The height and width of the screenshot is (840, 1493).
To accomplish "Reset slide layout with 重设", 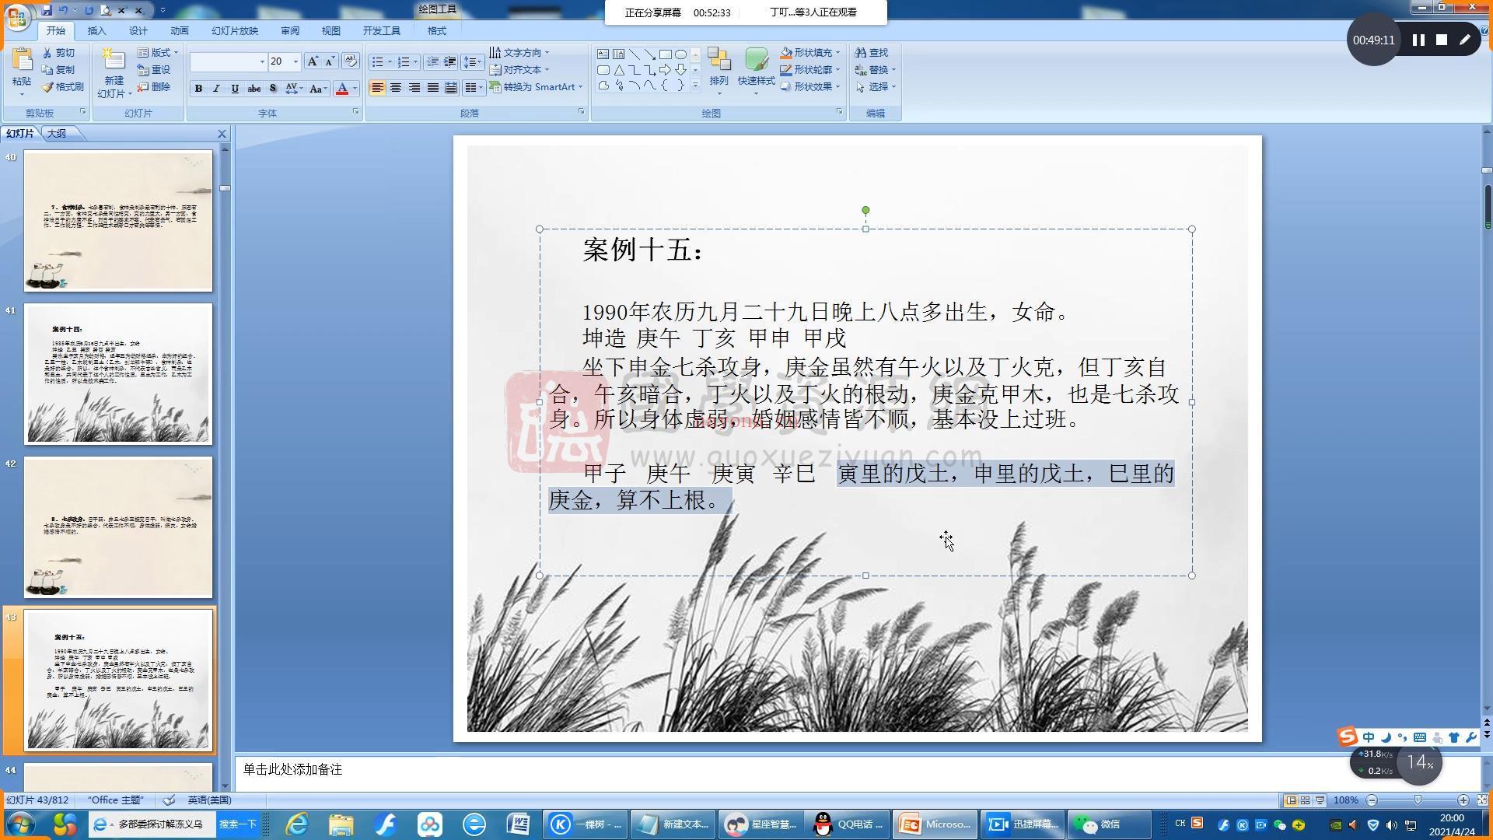I will click(x=154, y=69).
